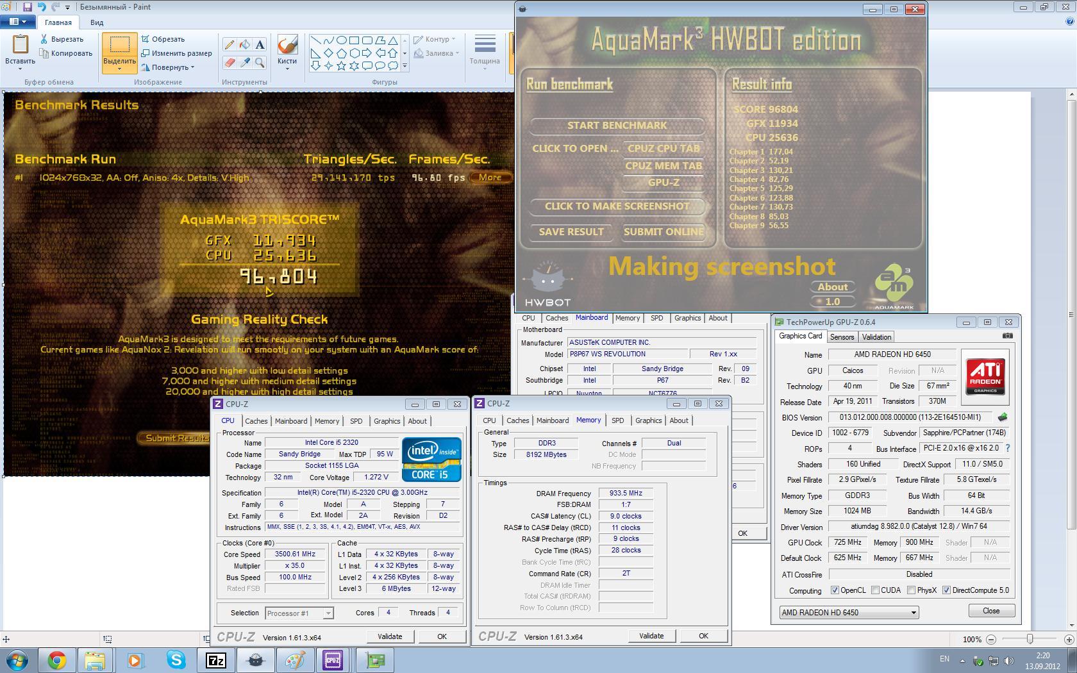Toggle the PhysX checkbox in GPU-Z

coord(911,590)
